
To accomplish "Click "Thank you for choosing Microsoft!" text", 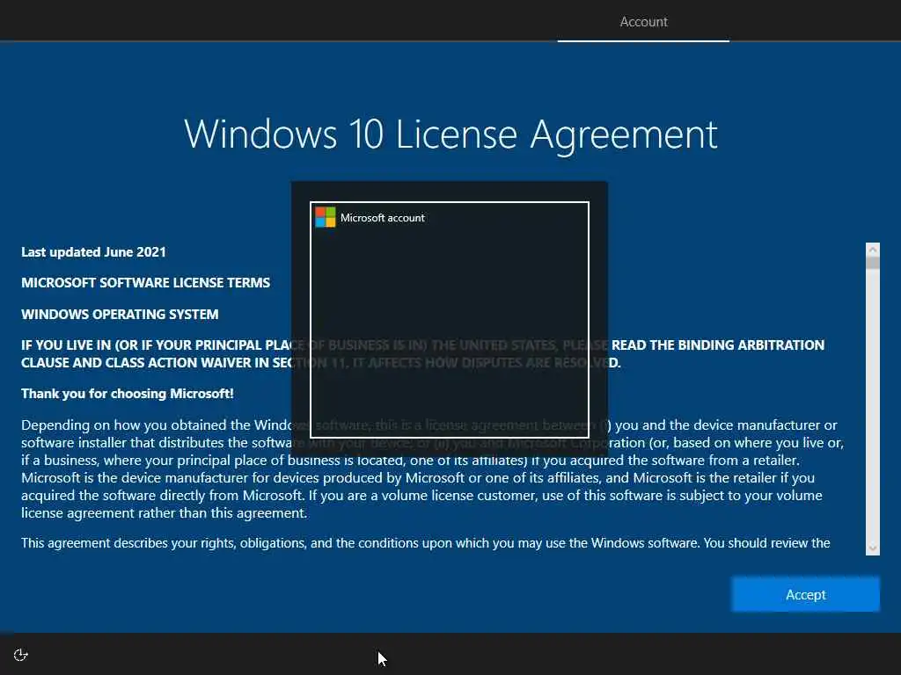I will tap(127, 394).
